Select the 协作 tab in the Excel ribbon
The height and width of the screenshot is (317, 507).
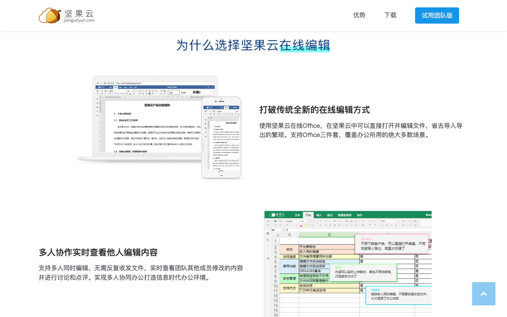coord(359,215)
